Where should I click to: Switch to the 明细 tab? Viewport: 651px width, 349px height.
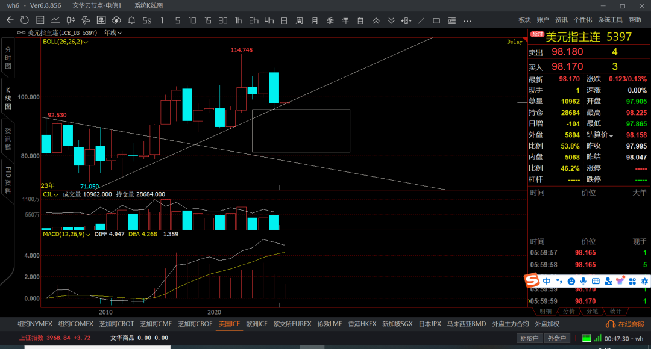(546, 311)
